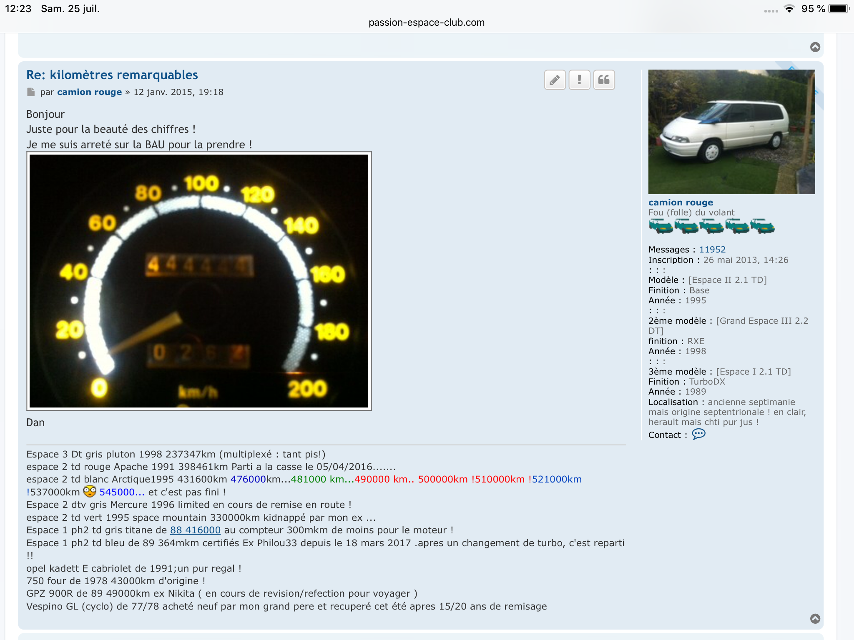Image resolution: width=854 pixels, height=640 pixels.
Task: Click the edit post pencil icon
Action: pyautogui.click(x=555, y=80)
